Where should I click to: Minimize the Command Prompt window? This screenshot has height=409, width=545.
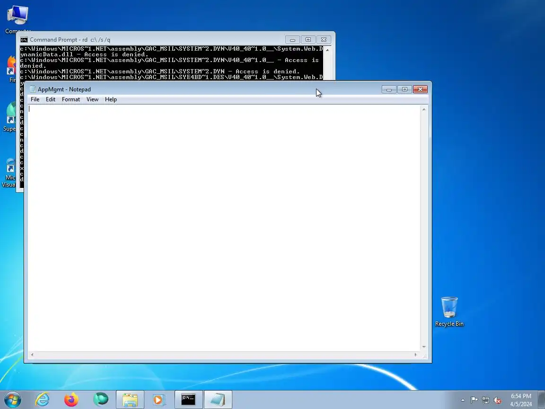pyautogui.click(x=292, y=40)
